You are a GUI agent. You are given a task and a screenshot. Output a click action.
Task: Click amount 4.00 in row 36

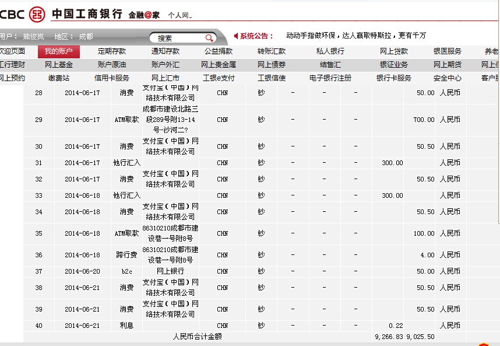[x=427, y=255]
